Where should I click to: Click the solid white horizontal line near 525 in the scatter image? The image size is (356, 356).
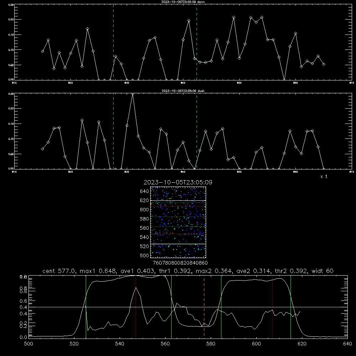pos(178,244)
